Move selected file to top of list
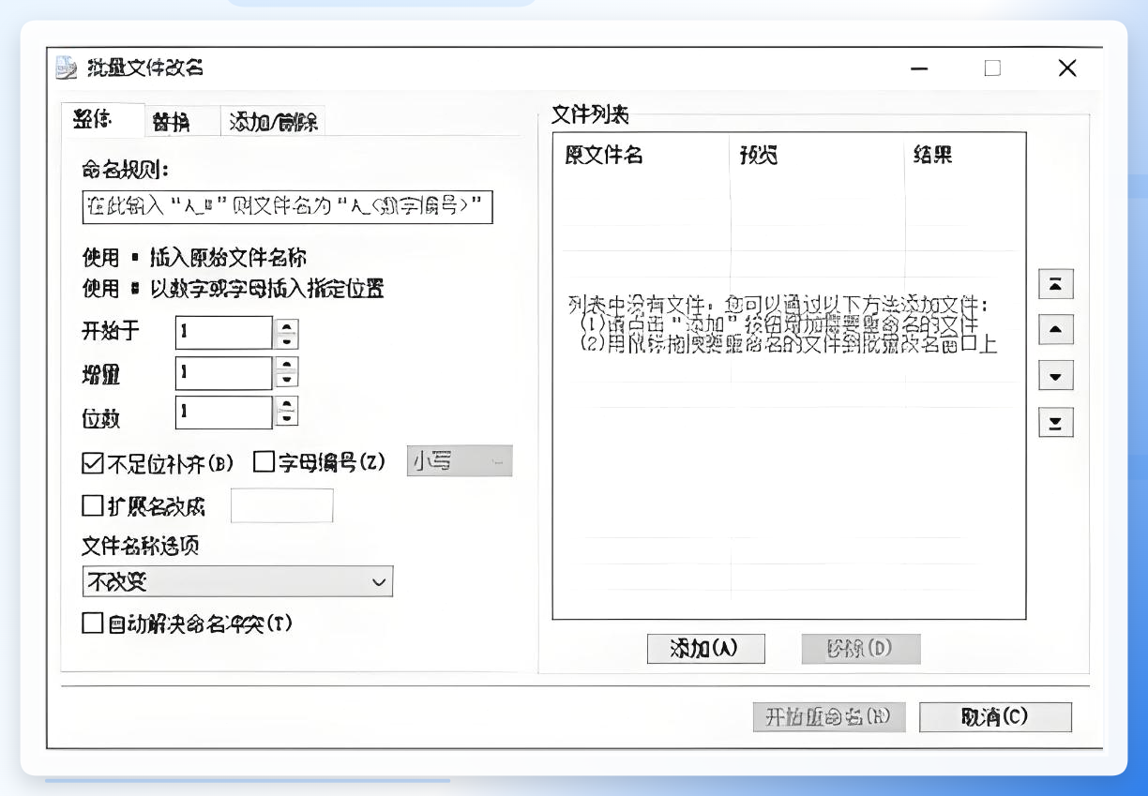 (1056, 284)
